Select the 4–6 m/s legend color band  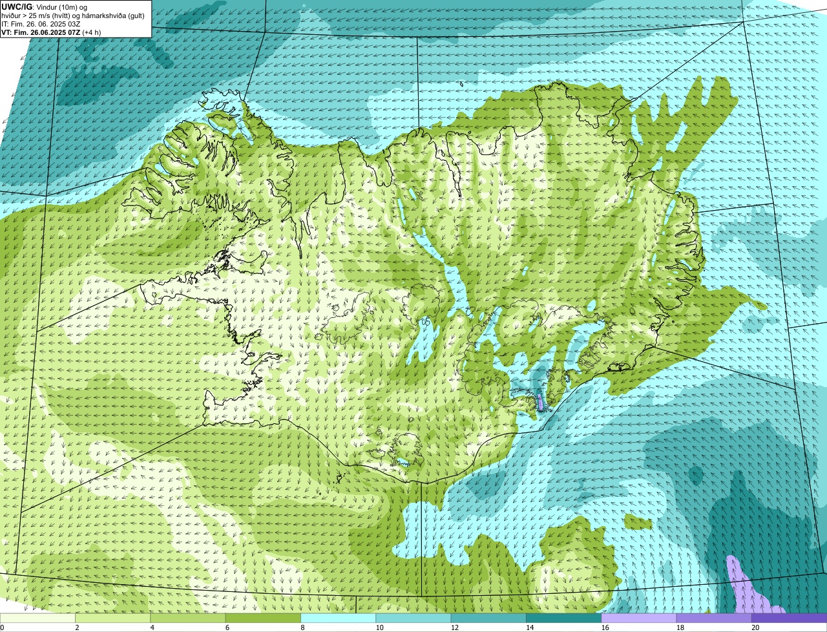tap(188, 618)
